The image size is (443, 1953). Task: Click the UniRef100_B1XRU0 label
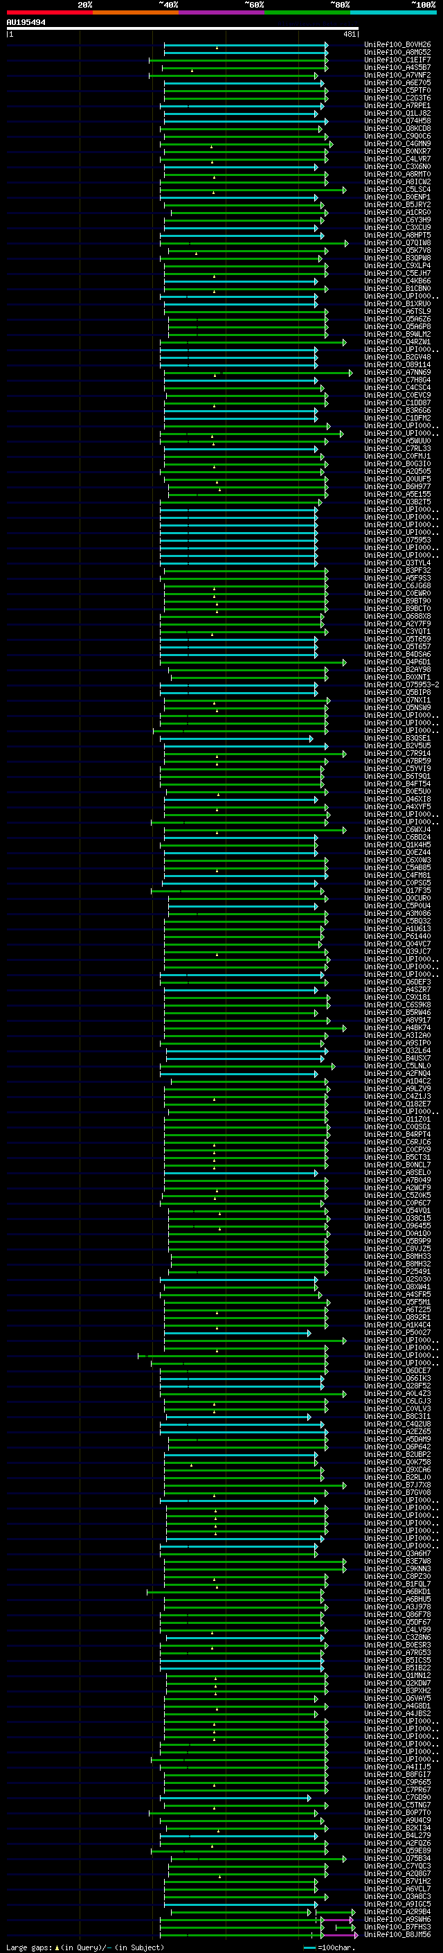pyautogui.click(x=397, y=304)
